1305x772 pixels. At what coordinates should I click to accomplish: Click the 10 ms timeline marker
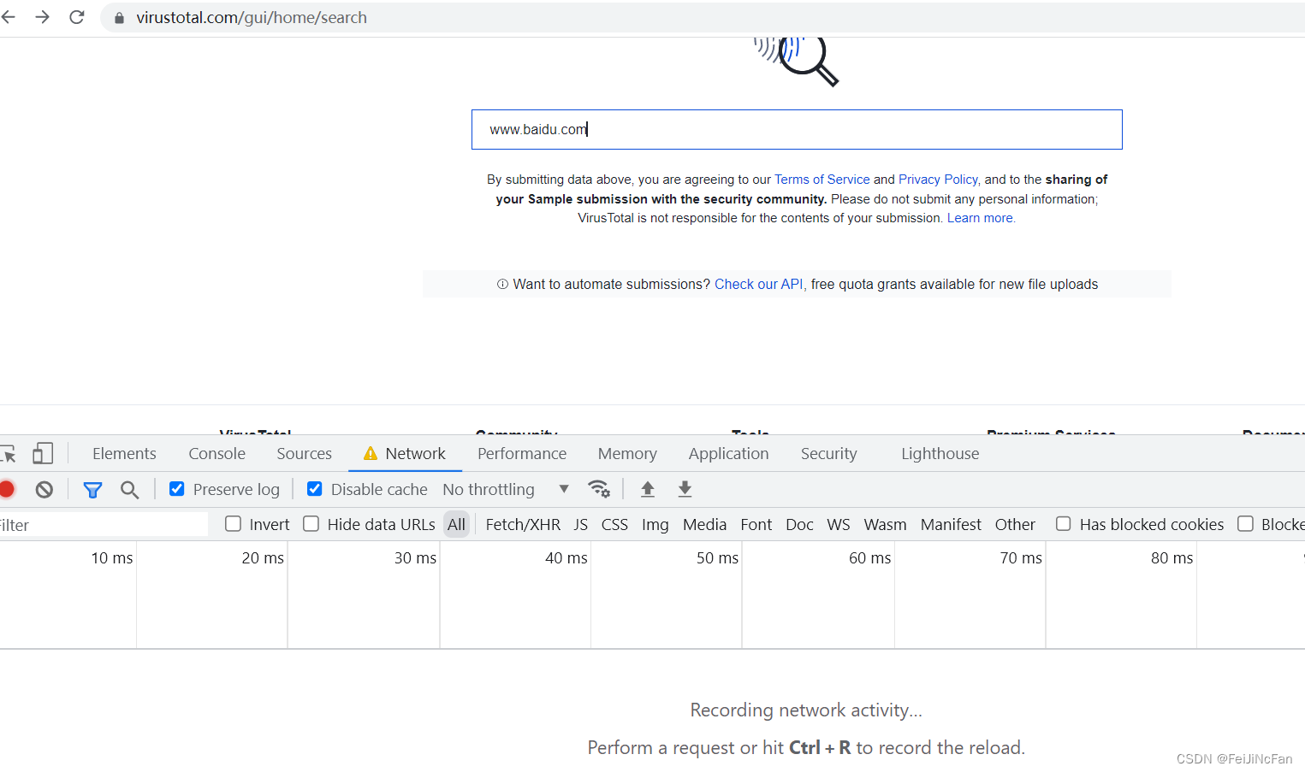112,557
